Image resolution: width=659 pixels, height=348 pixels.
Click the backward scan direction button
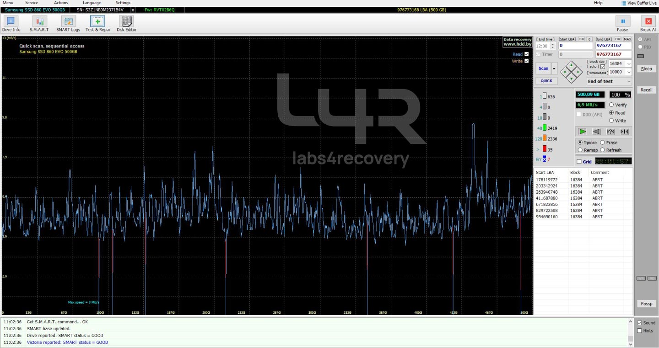[x=596, y=132]
